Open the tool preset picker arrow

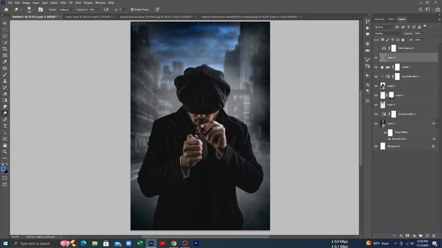[x=21, y=10]
